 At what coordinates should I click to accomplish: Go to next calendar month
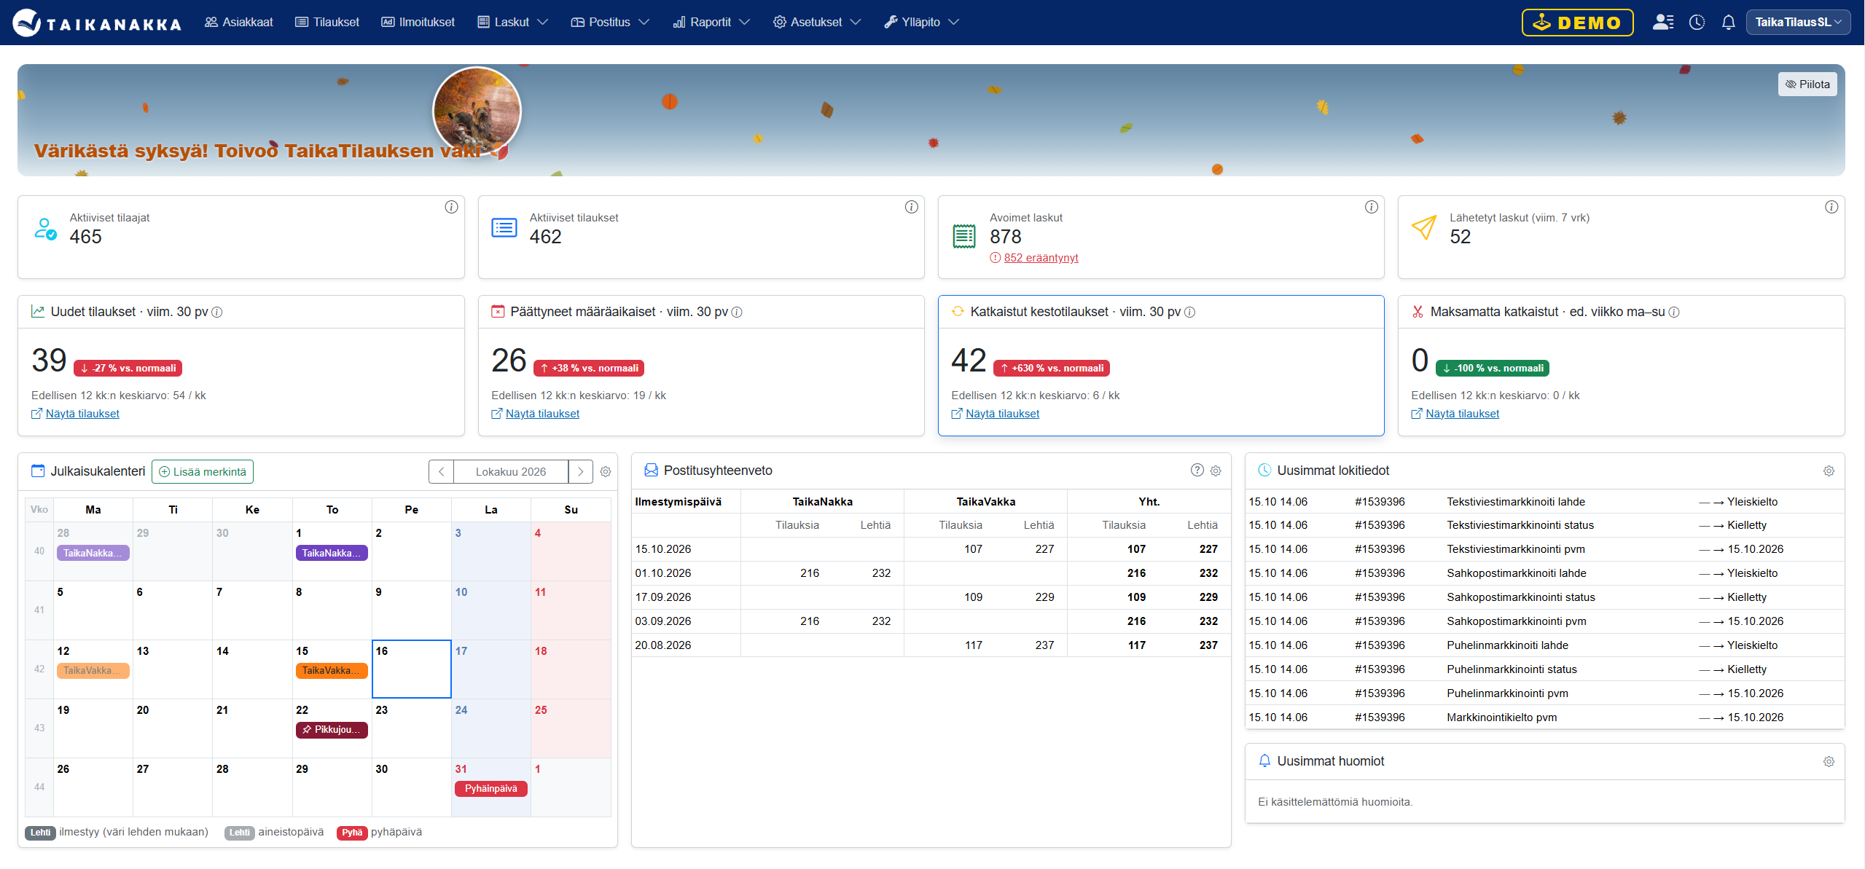pos(580,471)
